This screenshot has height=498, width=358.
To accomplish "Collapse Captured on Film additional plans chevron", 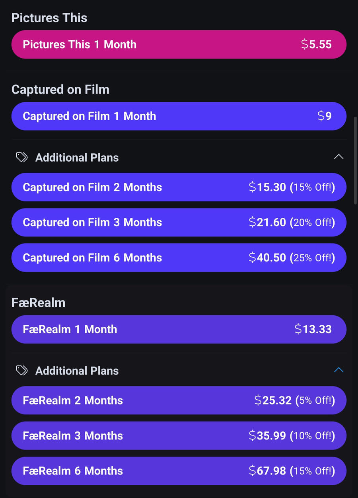I will [x=339, y=157].
